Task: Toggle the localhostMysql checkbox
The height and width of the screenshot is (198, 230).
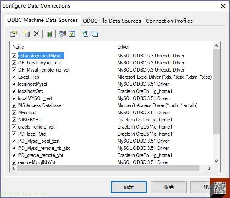Action: (14, 84)
